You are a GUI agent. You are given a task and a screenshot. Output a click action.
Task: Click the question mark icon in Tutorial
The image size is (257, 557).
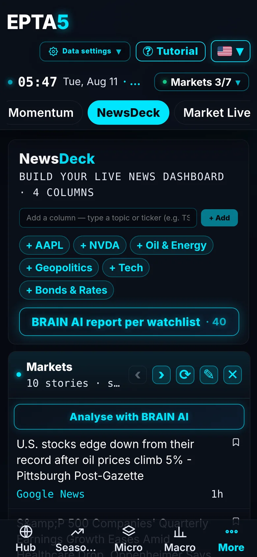[148, 51]
